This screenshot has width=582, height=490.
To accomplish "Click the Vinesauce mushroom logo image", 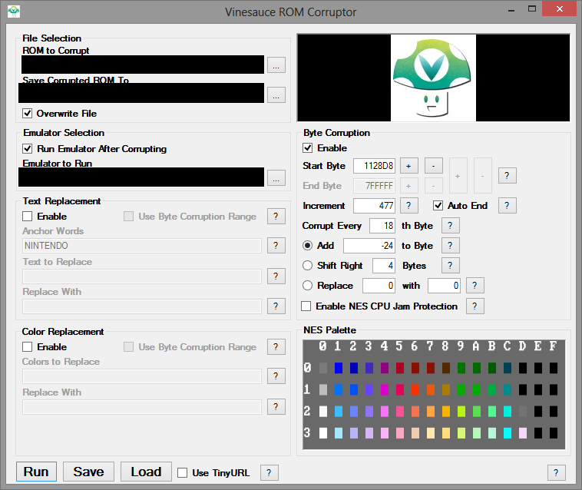I will (x=433, y=78).
